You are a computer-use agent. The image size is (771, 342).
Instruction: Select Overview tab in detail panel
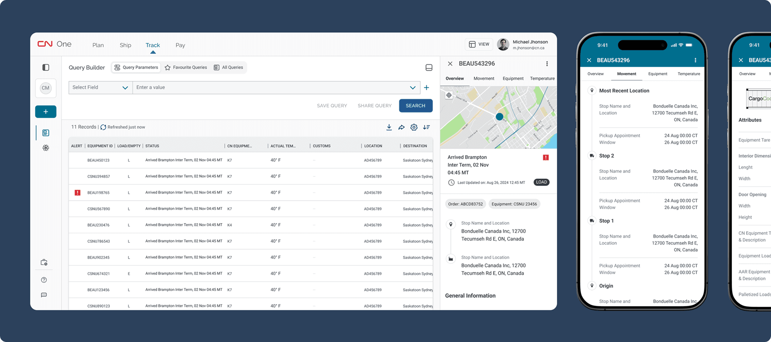pos(455,79)
